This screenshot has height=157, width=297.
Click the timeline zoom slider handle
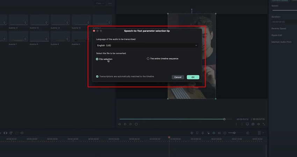[234, 133]
